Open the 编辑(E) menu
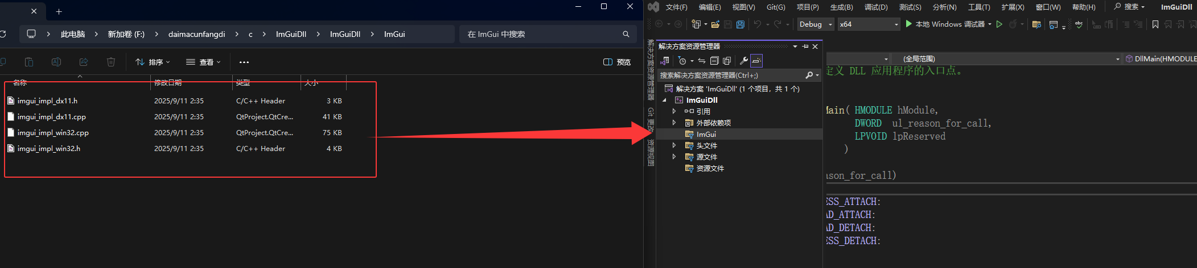This screenshot has height=268, width=1197. [x=710, y=7]
